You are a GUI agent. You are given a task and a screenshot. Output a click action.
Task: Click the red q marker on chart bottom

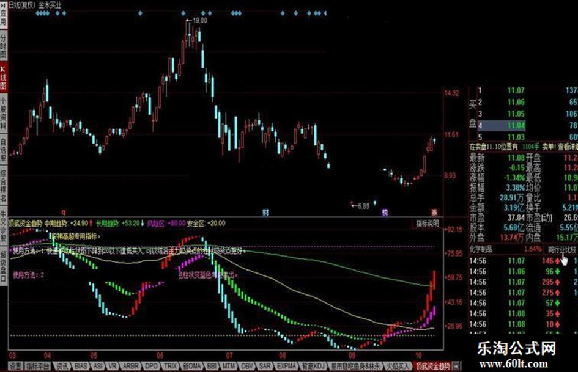coord(64,212)
